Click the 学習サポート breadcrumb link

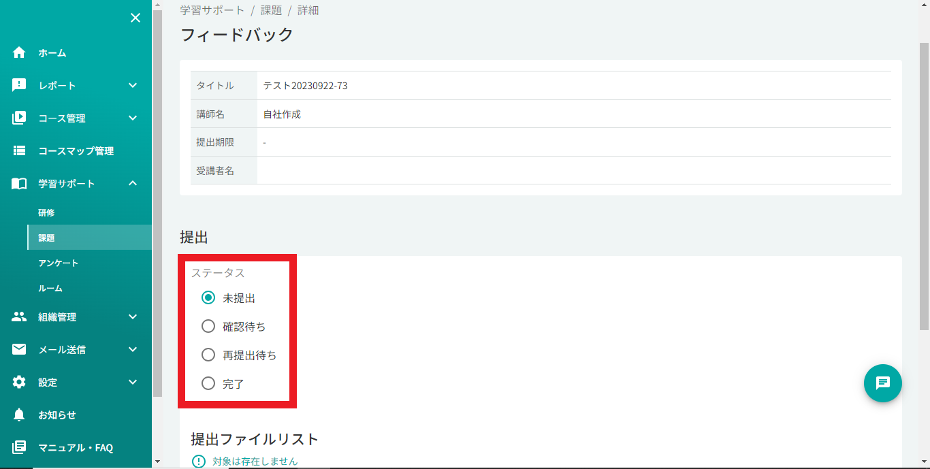[x=212, y=10]
